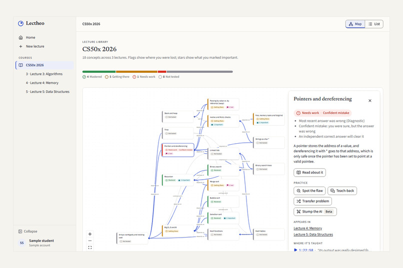Click the Needs work Confident mistake badge
403x268 pixels.
pyautogui.click(x=323, y=113)
